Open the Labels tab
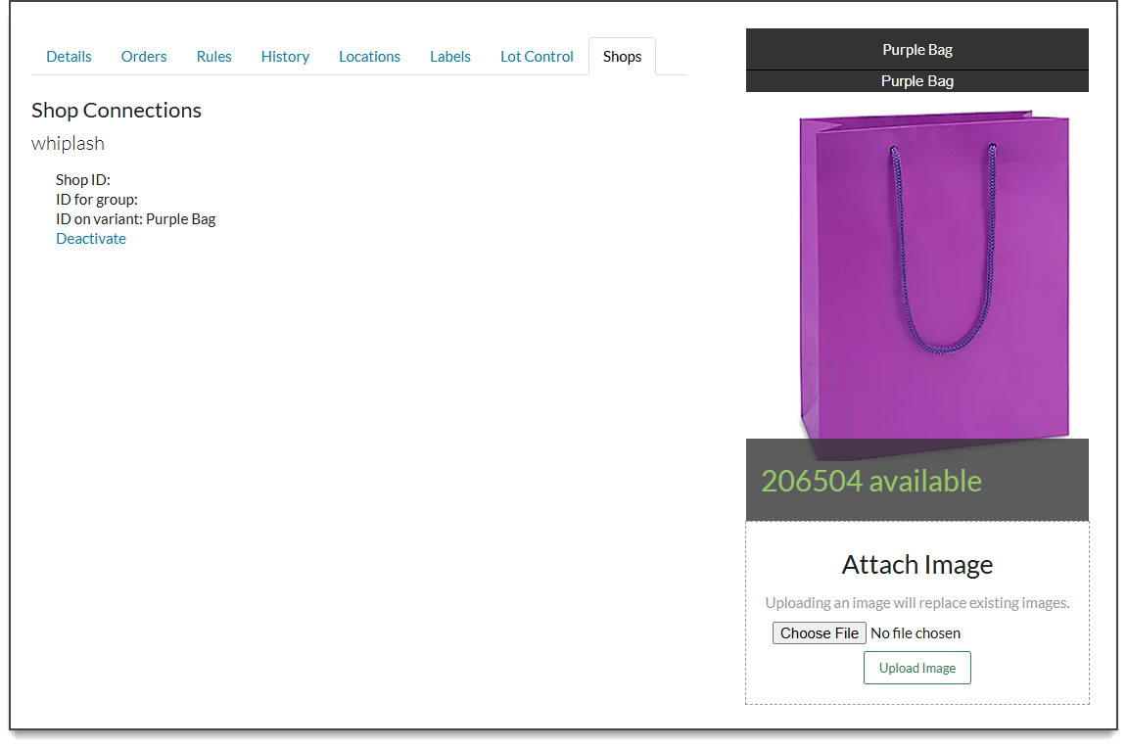 coord(449,57)
